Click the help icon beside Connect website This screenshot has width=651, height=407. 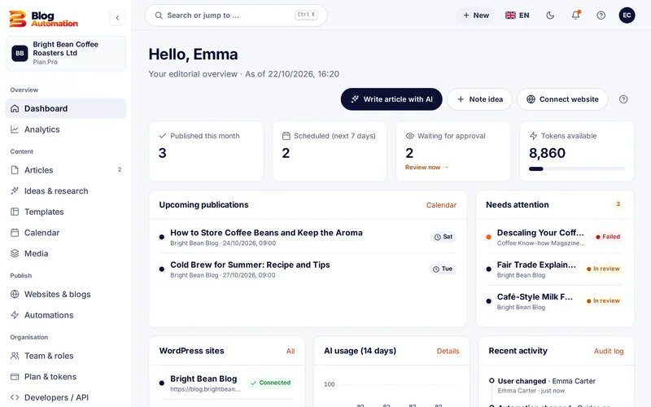pyautogui.click(x=623, y=99)
